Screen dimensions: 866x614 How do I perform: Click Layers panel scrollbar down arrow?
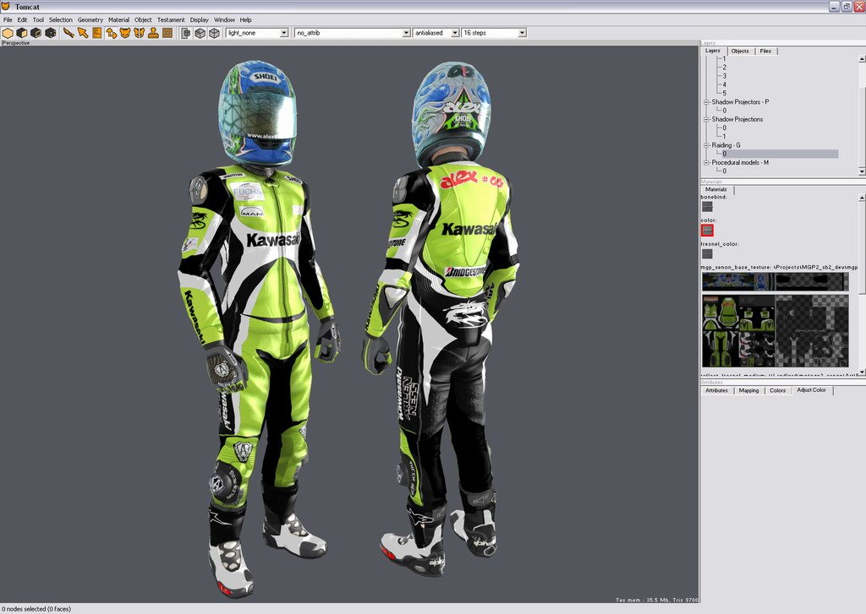[862, 171]
